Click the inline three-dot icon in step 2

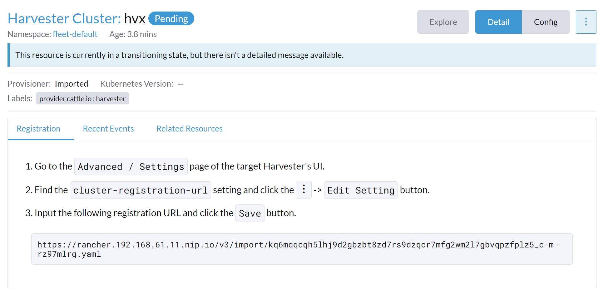pyautogui.click(x=304, y=189)
